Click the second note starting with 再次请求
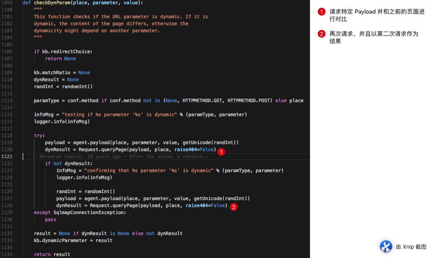 coord(374,37)
